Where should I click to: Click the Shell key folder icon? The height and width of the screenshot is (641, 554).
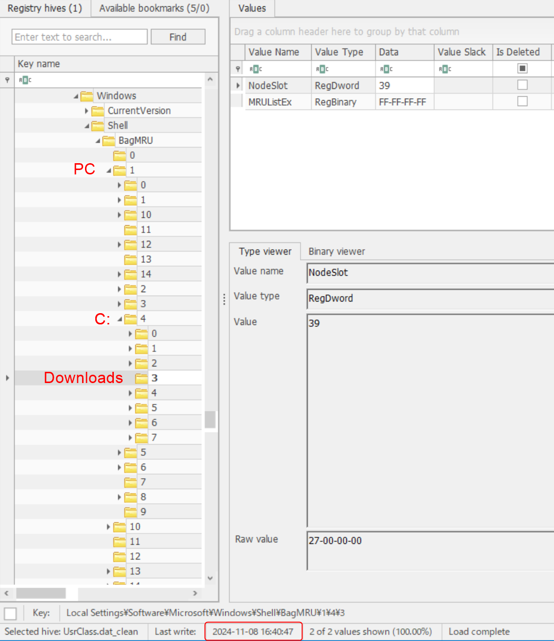(98, 126)
